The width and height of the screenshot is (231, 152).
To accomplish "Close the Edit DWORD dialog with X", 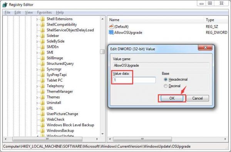I will pos(205,47).
